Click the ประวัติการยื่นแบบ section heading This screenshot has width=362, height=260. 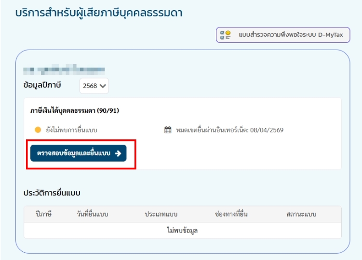click(52, 193)
